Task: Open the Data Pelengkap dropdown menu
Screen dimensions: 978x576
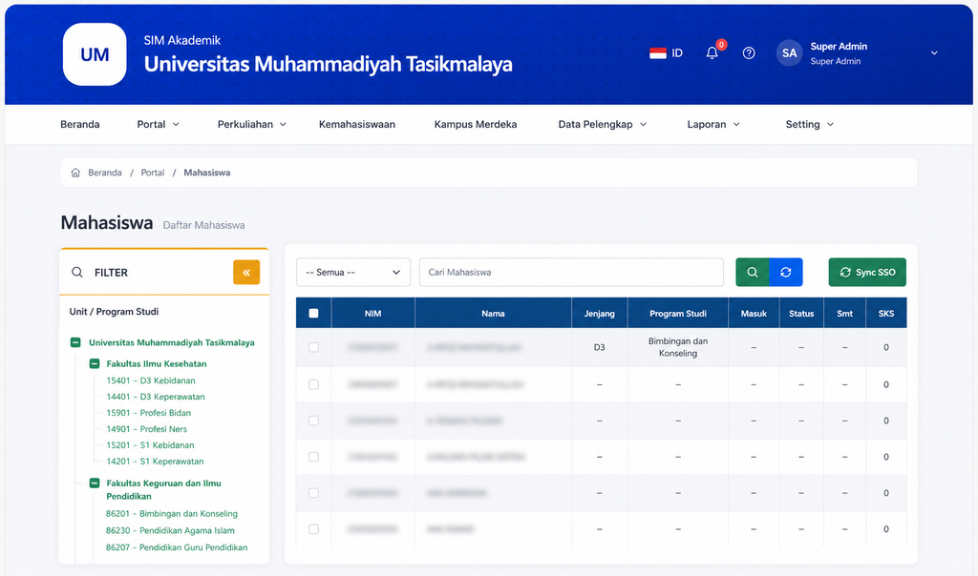Action: (603, 125)
